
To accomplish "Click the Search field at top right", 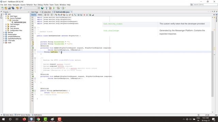I will click(x=204, y=5).
